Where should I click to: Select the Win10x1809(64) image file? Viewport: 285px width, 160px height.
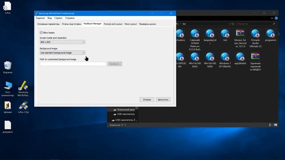pyautogui.click(x=195, y=60)
